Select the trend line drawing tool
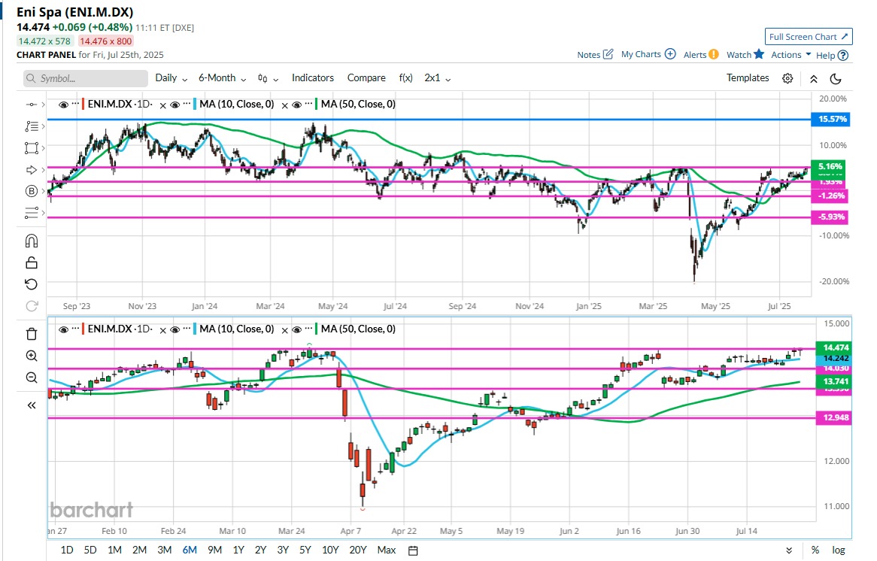Screen dimensions: 877x561 [32, 105]
